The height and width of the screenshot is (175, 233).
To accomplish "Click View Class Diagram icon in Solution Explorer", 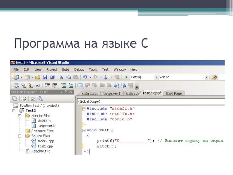I will click(40, 99).
